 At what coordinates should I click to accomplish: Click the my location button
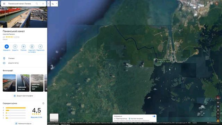click(218, 110)
